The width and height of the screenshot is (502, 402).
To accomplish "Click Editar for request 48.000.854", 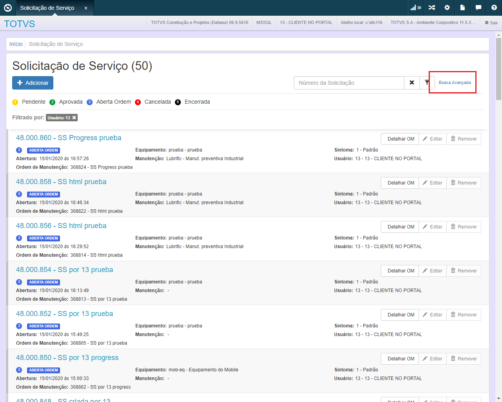I will [433, 271].
